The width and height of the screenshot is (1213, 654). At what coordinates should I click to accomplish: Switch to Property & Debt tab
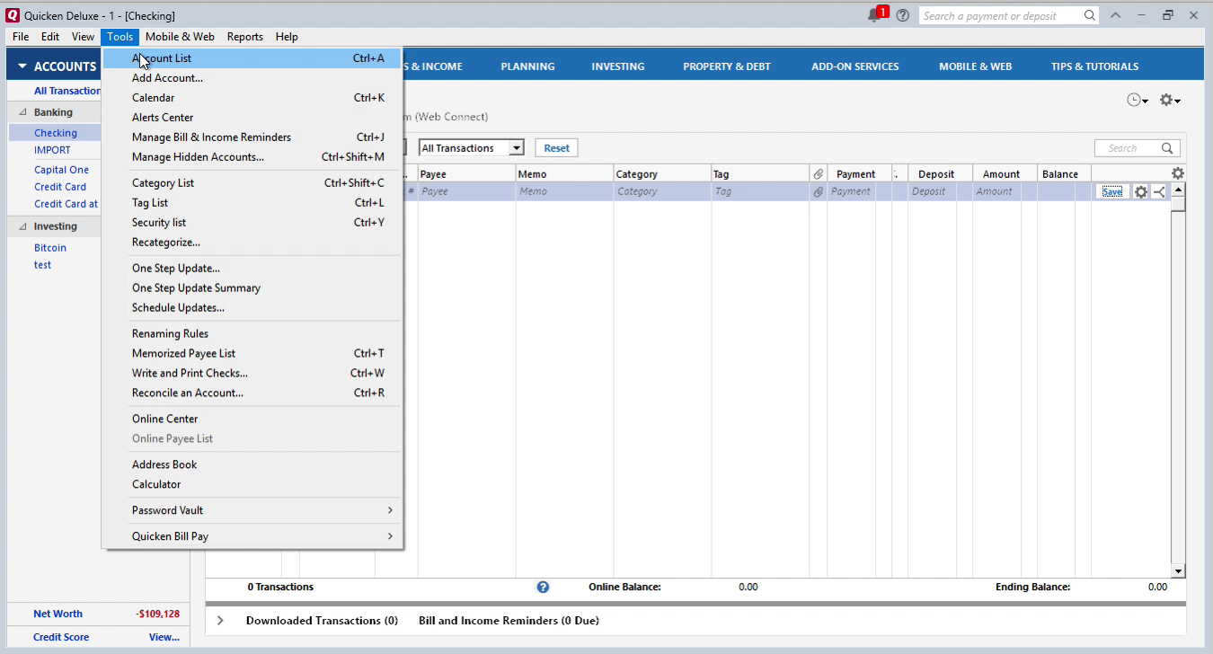click(x=727, y=66)
